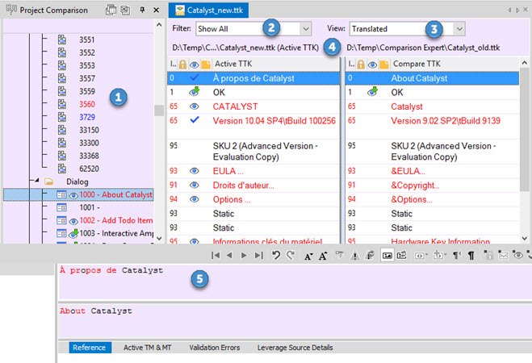
Task: Go to first string navigation button
Action: (216, 255)
